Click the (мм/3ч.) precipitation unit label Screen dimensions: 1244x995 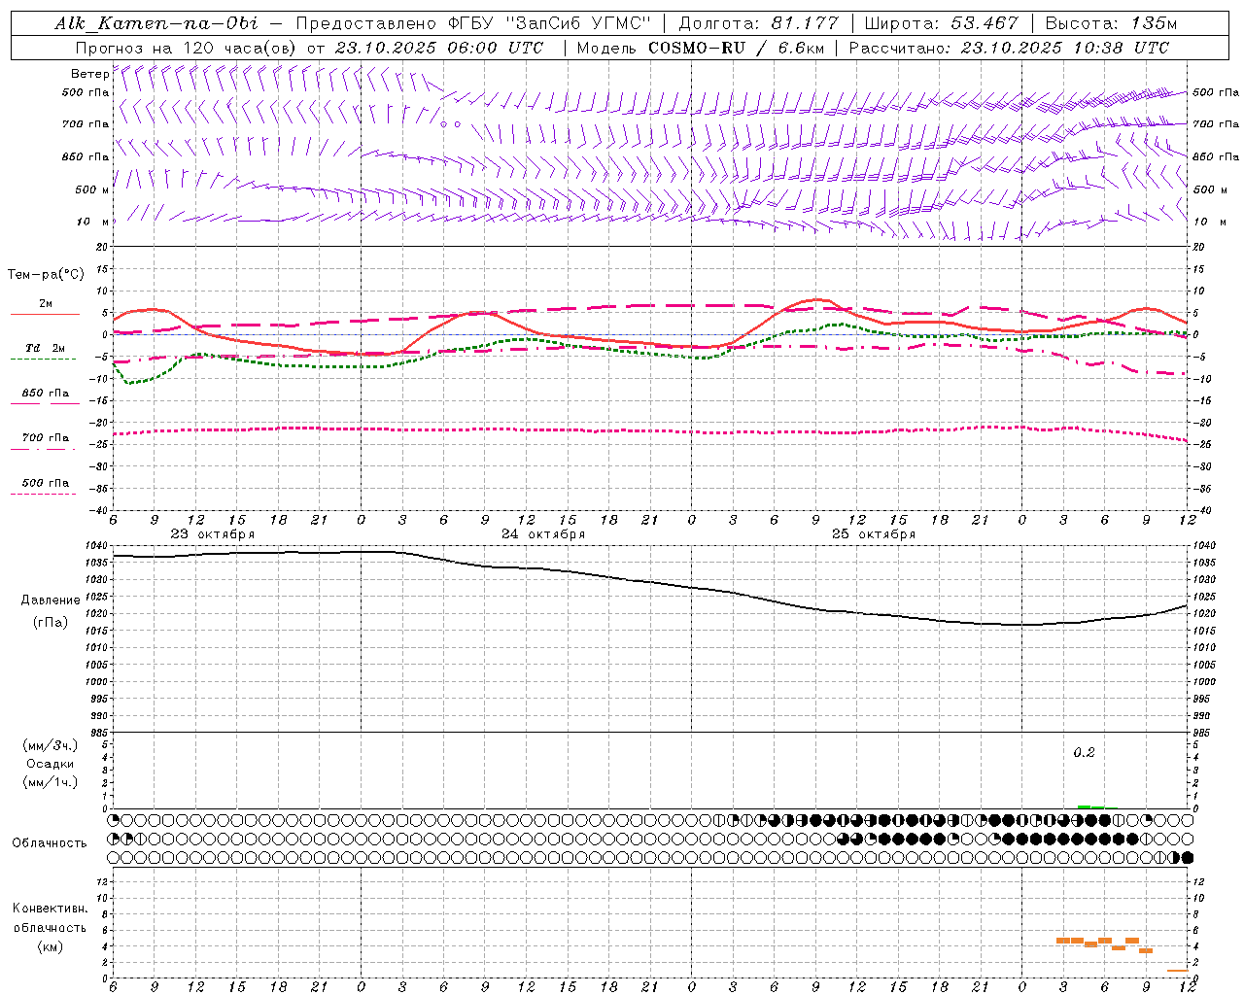(50, 745)
